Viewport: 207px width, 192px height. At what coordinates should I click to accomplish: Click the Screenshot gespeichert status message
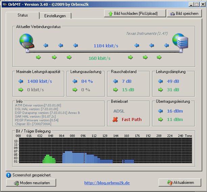(x=32, y=175)
